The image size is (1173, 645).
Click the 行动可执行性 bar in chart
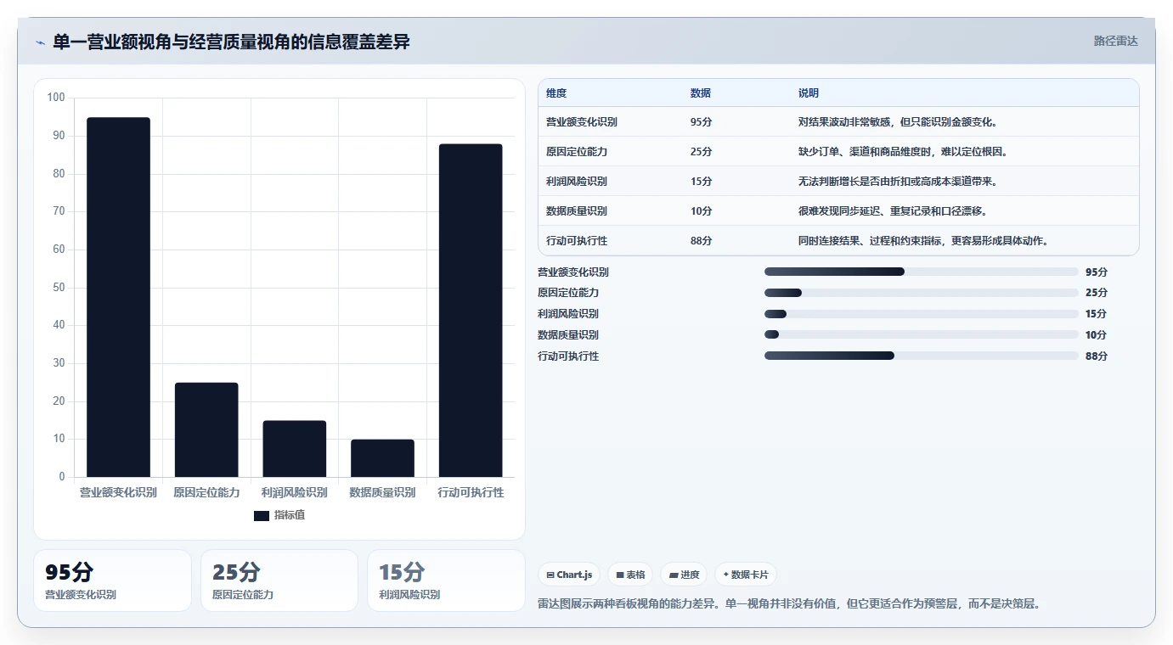pyautogui.click(x=471, y=311)
